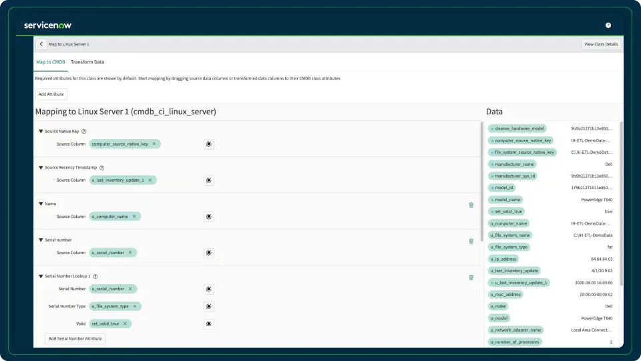Remove the set_valid_true mapping chip

coord(125,324)
